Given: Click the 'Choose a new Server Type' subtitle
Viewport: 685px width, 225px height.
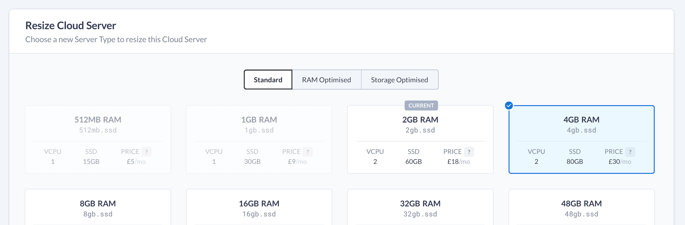Looking at the screenshot, I should [116, 39].
